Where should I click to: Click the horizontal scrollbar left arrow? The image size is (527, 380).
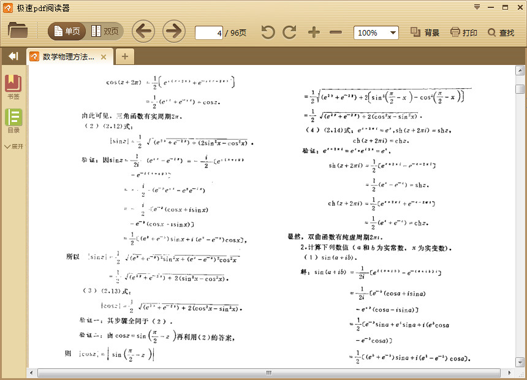32,373
